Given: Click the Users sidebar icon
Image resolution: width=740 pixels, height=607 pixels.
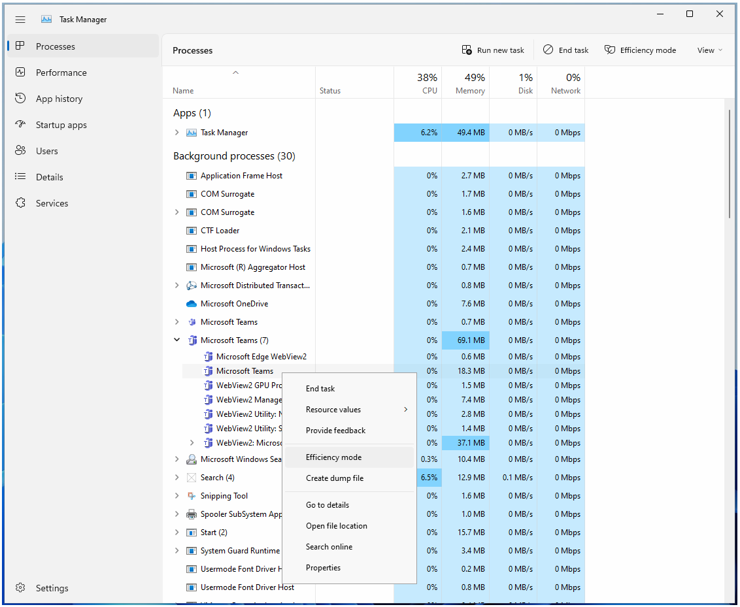Looking at the screenshot, I should pyautogui.click(x=20, y=150).
